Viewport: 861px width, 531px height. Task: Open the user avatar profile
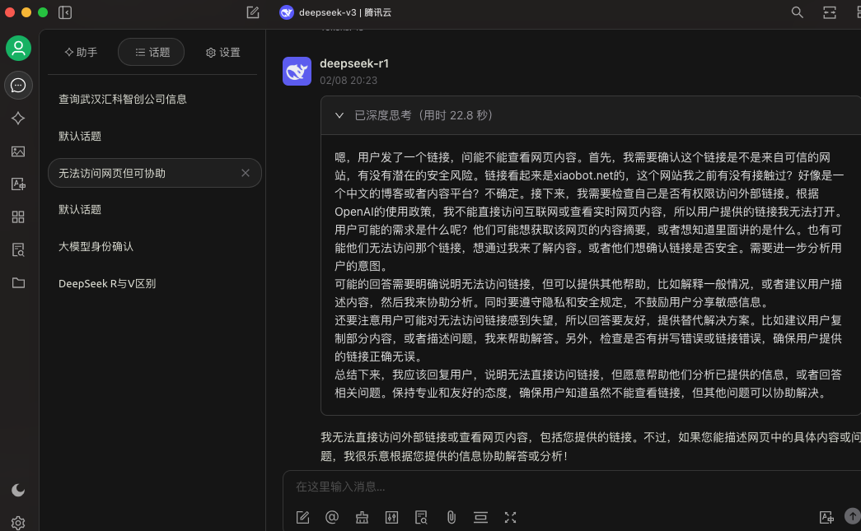pos(18,49)
